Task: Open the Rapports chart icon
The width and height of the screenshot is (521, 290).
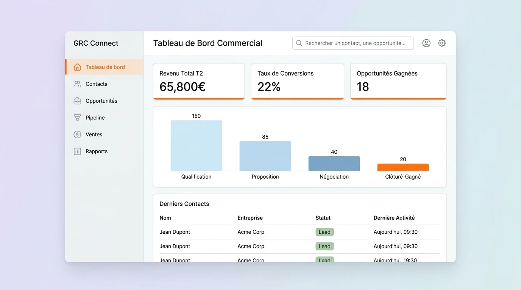Action: (77, 151)
